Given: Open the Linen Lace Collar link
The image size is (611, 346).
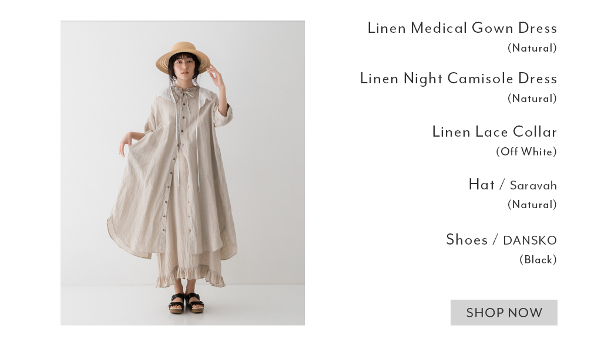Looking at the screenshot, I should pos(495,132).
